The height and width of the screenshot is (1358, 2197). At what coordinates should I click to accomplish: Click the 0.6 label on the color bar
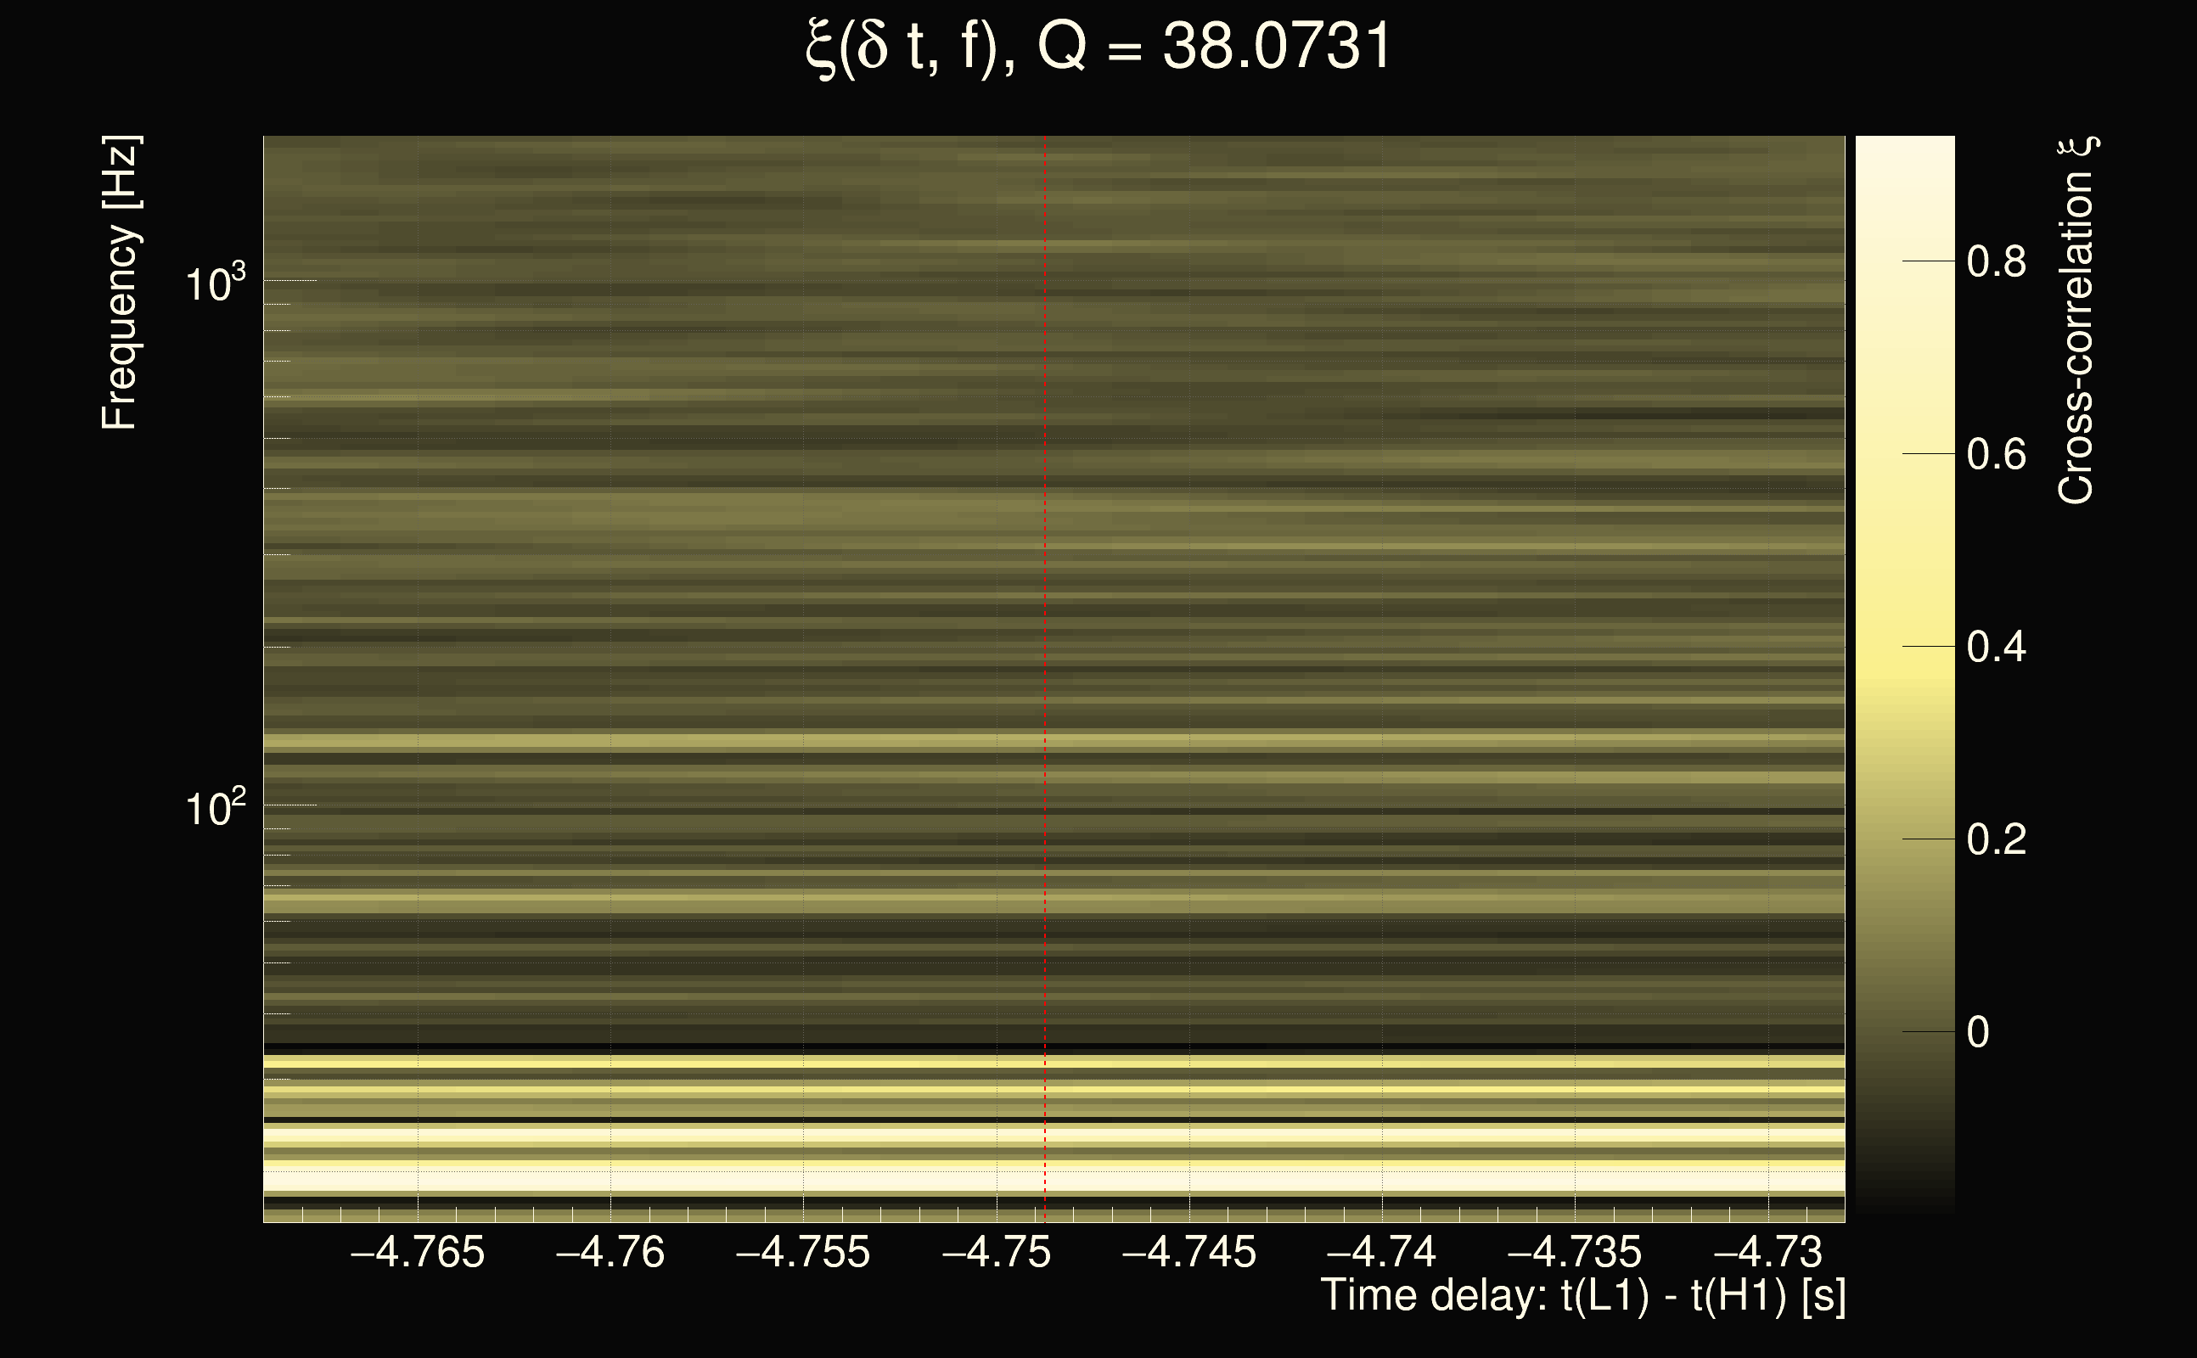[x=1996, y=454]
